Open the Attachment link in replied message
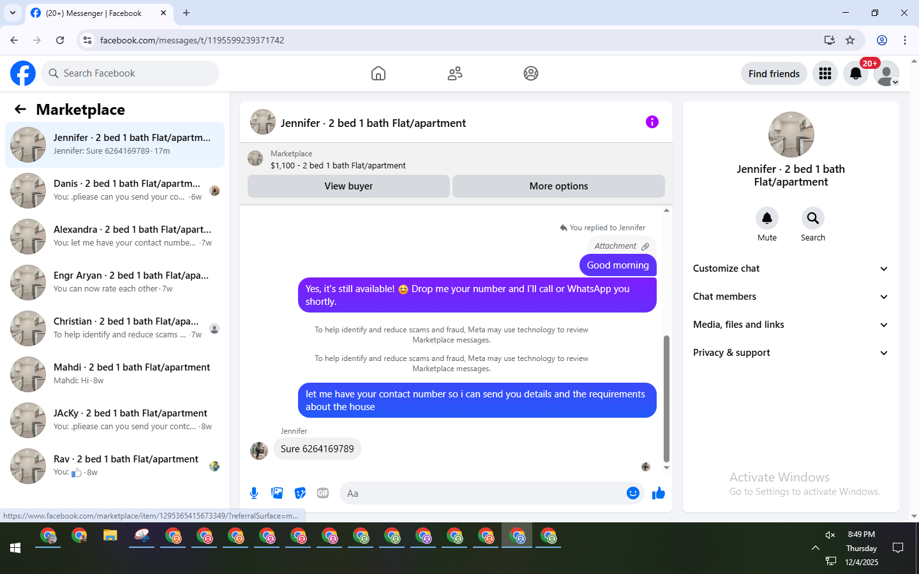This screenshot has width=919, height=574. click(x=622, y=246)
